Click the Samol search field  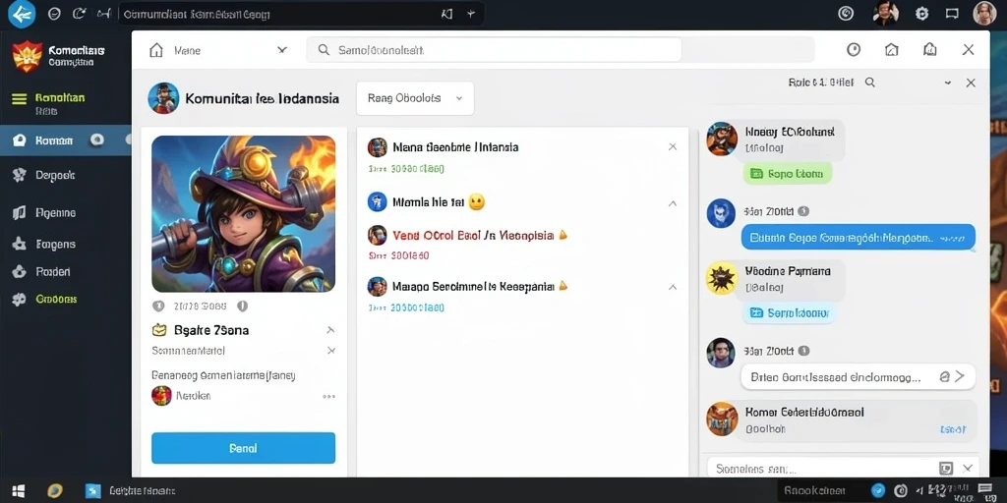point(494,49)
